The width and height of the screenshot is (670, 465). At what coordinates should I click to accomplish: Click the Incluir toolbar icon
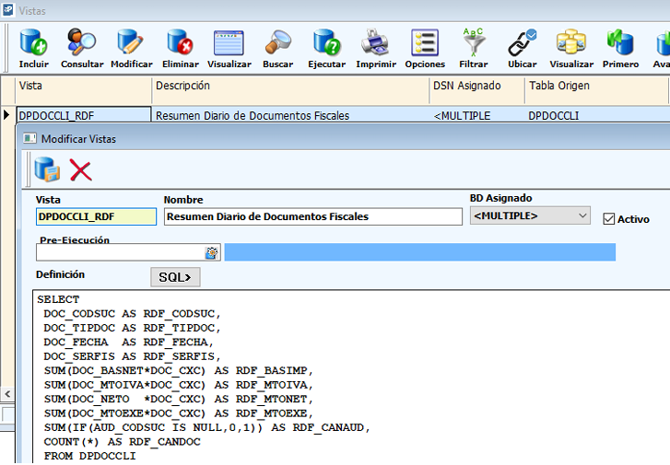[x=33, y=48]
